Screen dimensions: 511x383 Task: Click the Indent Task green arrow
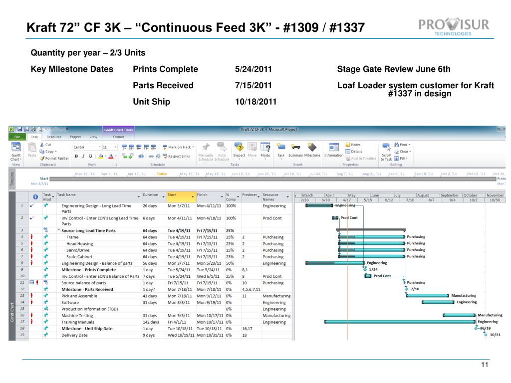pyautogui.click(x=131, y=156)
